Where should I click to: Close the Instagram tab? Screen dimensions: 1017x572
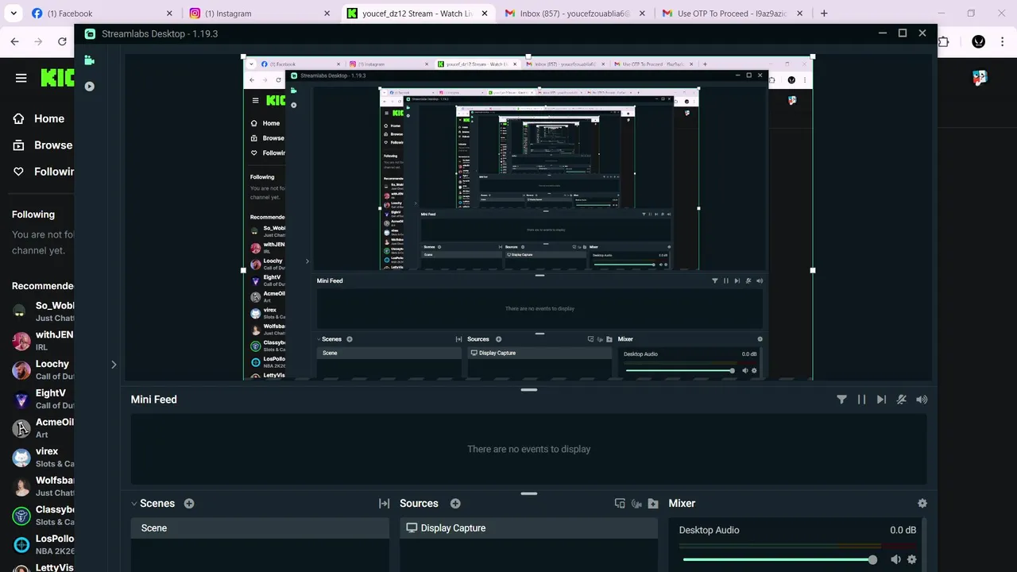click(x=327, y=14)
